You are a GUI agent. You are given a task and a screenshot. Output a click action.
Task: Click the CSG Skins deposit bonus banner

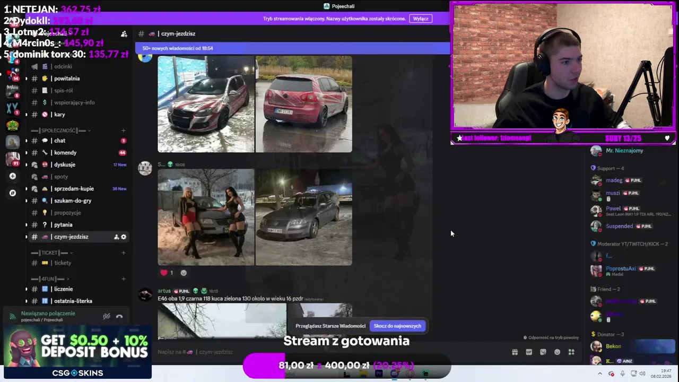pyautogui.click(x=77, y=352)
